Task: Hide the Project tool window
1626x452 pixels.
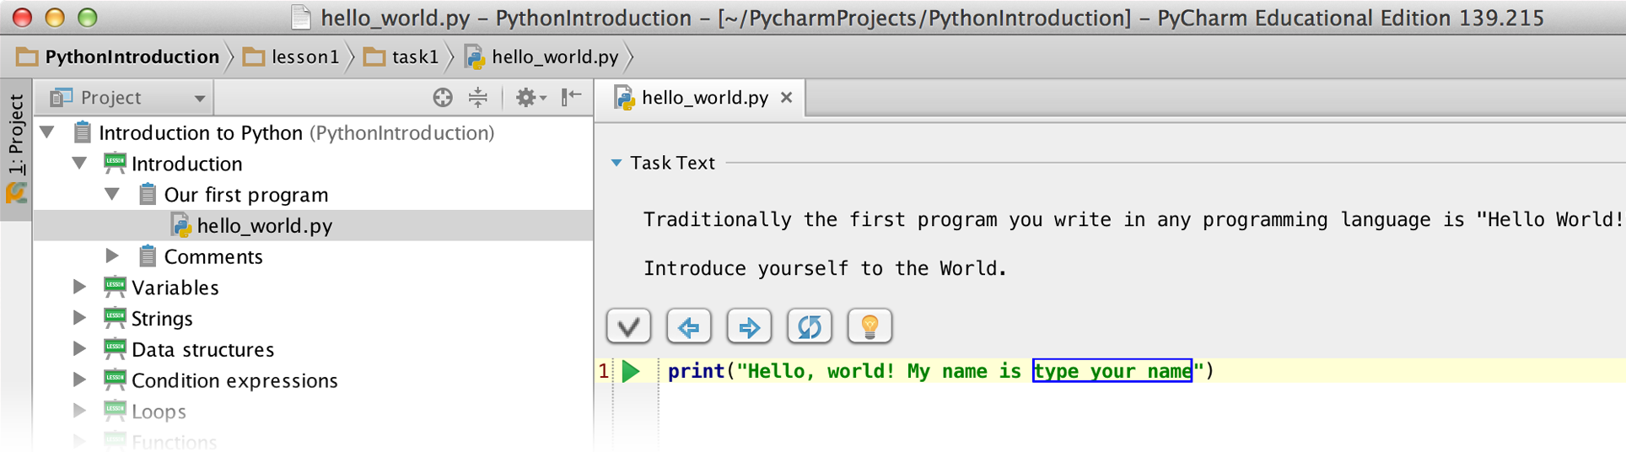Action: [x=572, y=97]
